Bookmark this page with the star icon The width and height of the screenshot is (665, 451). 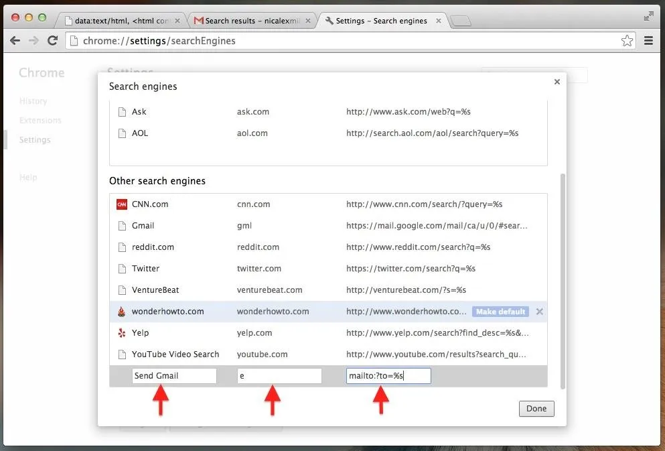point(627,41)
